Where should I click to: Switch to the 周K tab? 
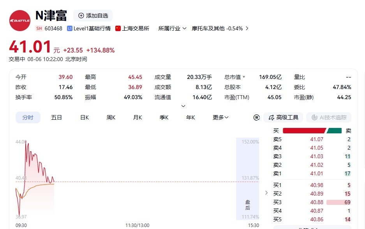click(111, 117)
